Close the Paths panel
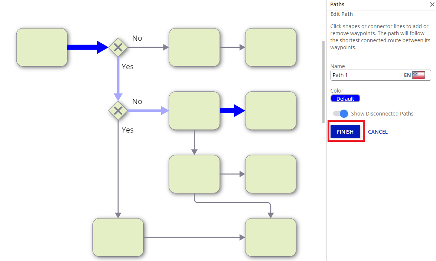This screenshot has height=261, width=436. [x=432, y=5]
